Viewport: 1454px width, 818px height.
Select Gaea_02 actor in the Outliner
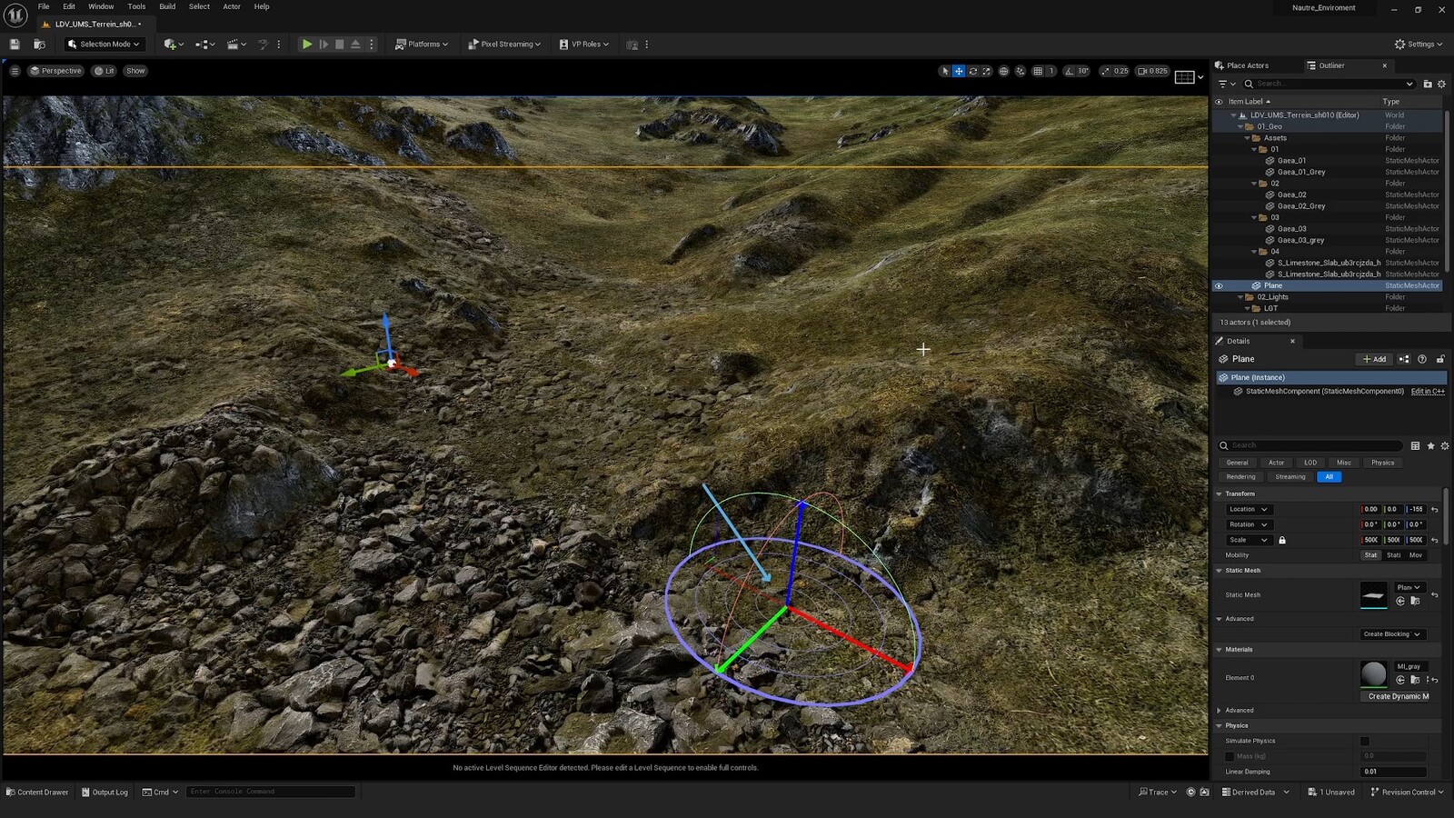point(1291,195)
